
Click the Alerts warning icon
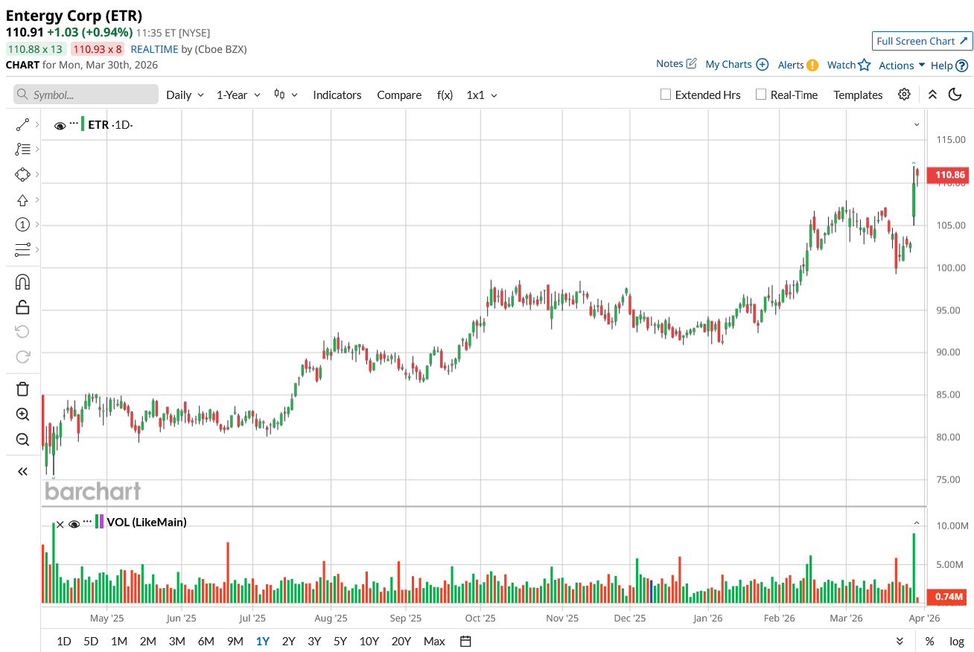pyautogui.click(x=812, y=65)
